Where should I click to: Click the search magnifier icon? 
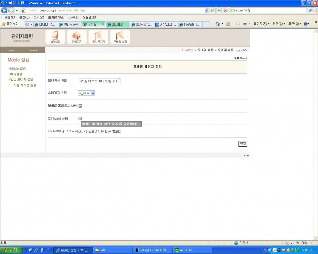310,10
